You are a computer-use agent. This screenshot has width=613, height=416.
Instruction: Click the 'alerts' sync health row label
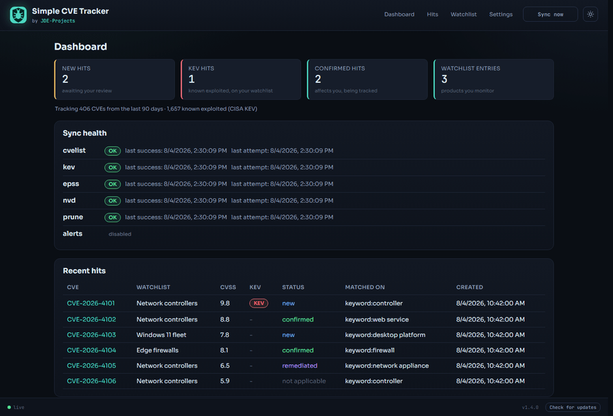pyautogui.click(x=72, y=234)
